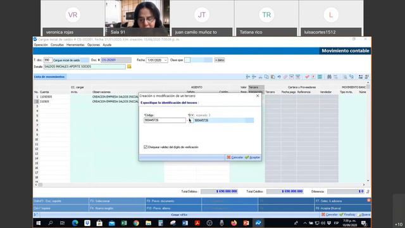Click the '+ datos' button
This screenshot has height=228, width=405.
(x=220, y=60)
